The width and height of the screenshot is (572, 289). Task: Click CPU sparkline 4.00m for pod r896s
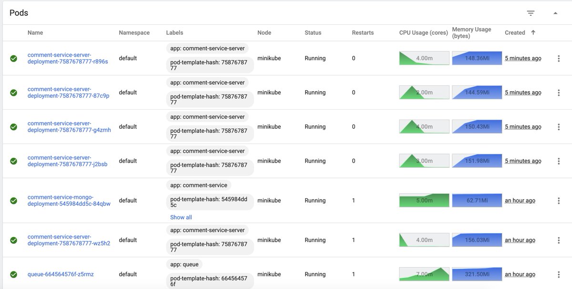(x=424, y=58)
